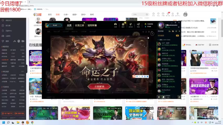Viewport: 223px width, 125px height.
Task: Open the history clock icon in Douyu header
Action: coord(154,14)
